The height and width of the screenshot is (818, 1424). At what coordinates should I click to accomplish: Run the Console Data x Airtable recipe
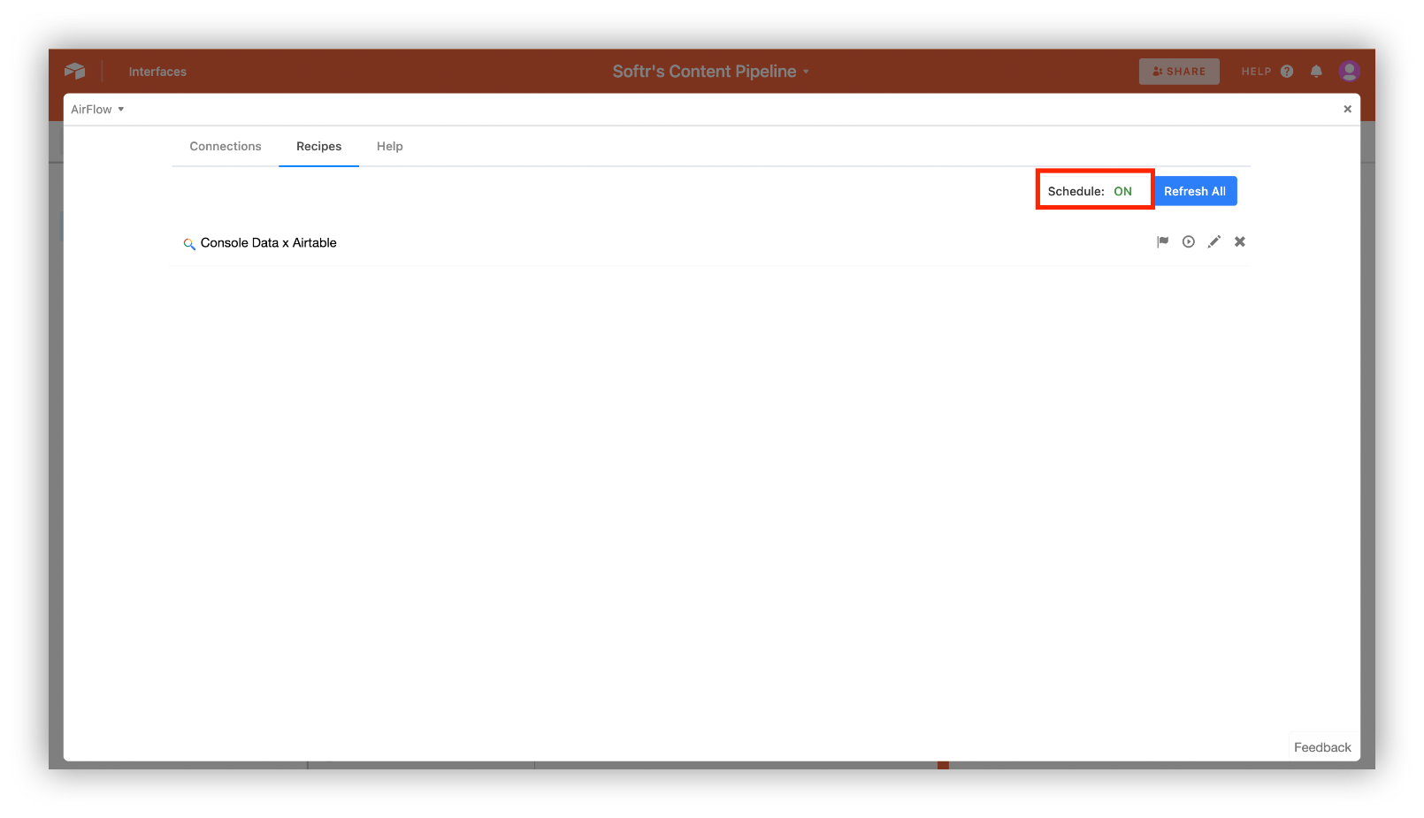1189,241
